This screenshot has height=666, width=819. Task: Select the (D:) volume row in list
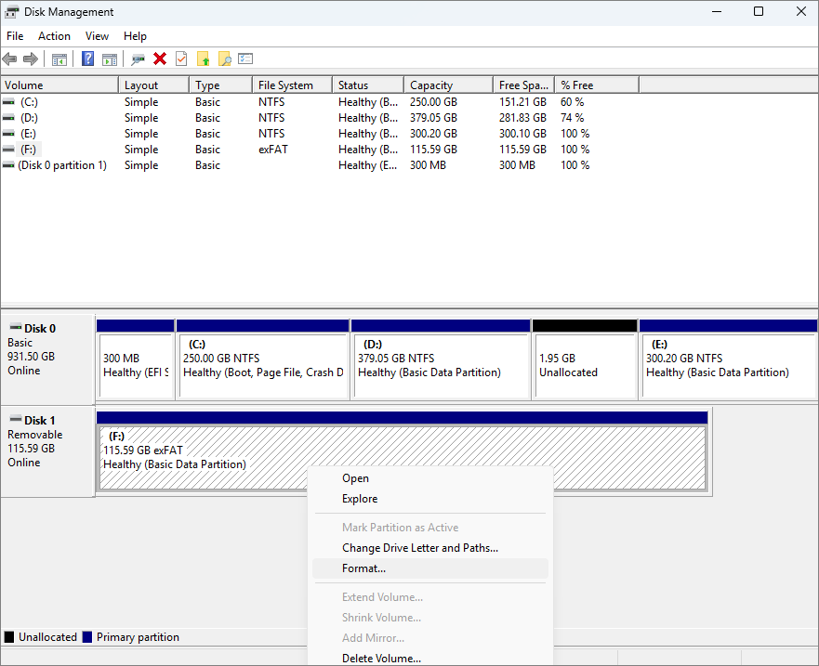pyautogui.click(x=29, y=118)
